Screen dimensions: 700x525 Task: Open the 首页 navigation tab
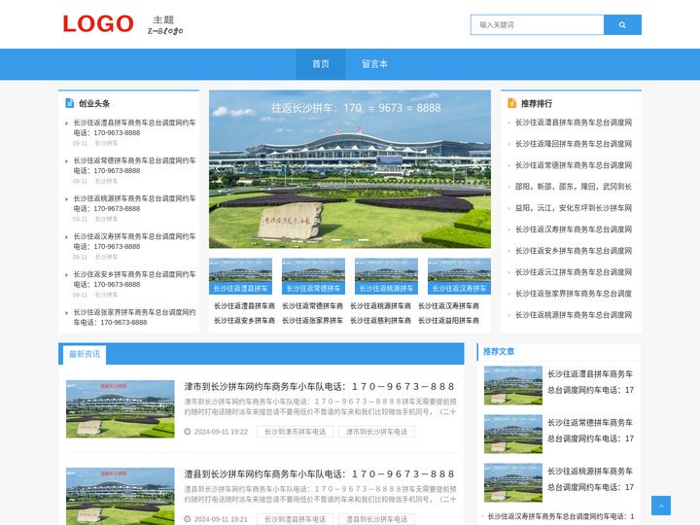tap(321, 64)
